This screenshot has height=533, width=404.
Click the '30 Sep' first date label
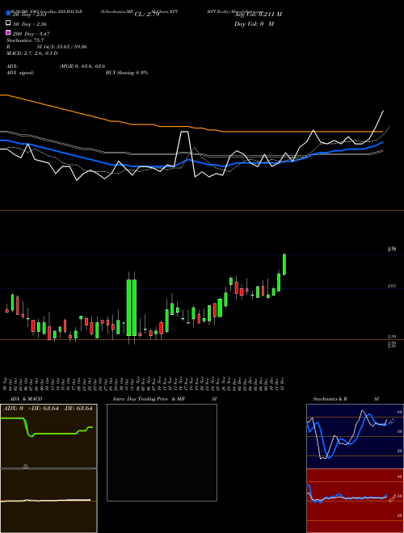pyautogui.click(x=6, y=384)
